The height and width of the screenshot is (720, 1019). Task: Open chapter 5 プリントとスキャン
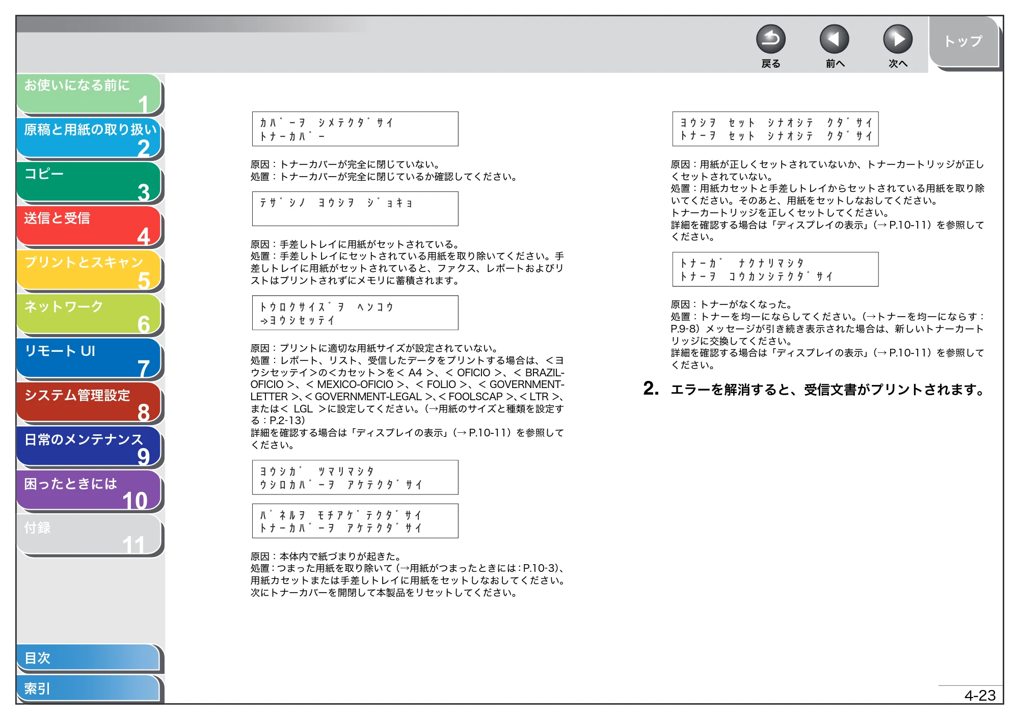[89, 271]
